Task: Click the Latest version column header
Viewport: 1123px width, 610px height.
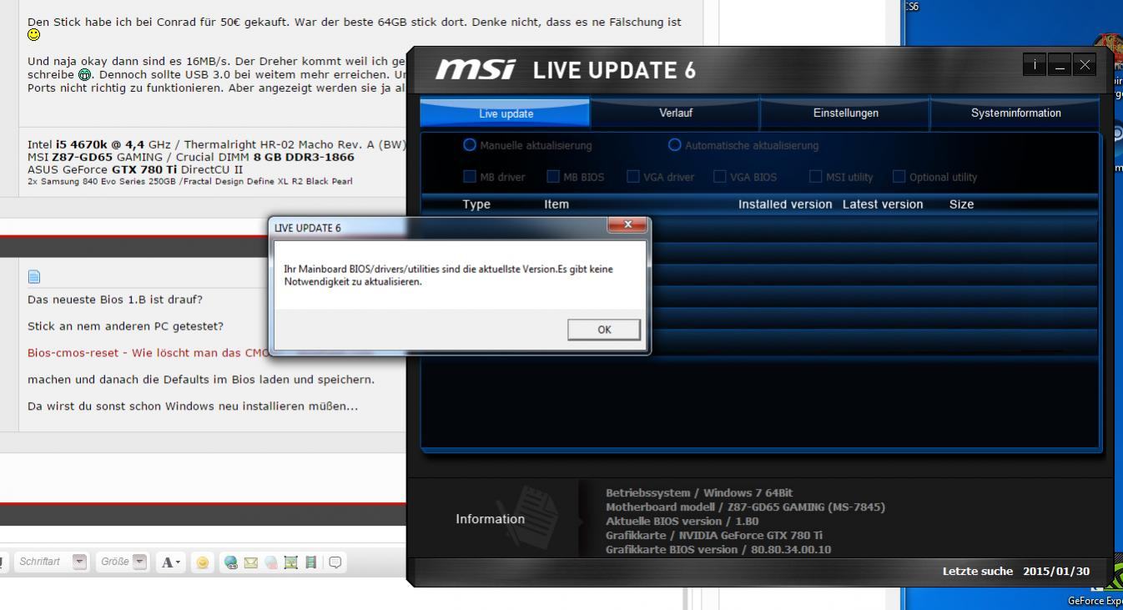Action: [883, 204]
